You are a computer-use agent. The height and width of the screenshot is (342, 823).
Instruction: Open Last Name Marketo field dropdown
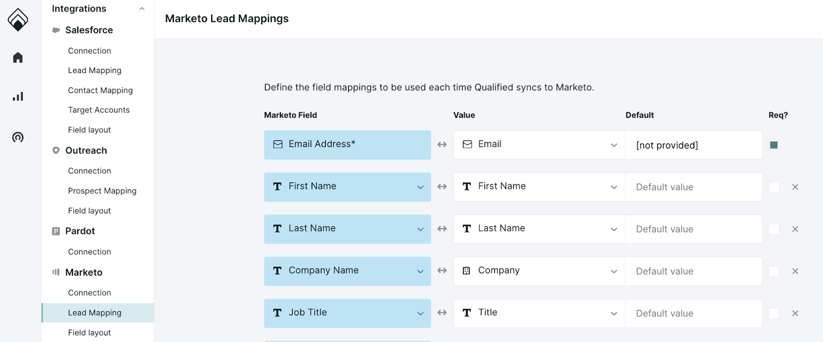pyautogui.click(x=420, y=229)
